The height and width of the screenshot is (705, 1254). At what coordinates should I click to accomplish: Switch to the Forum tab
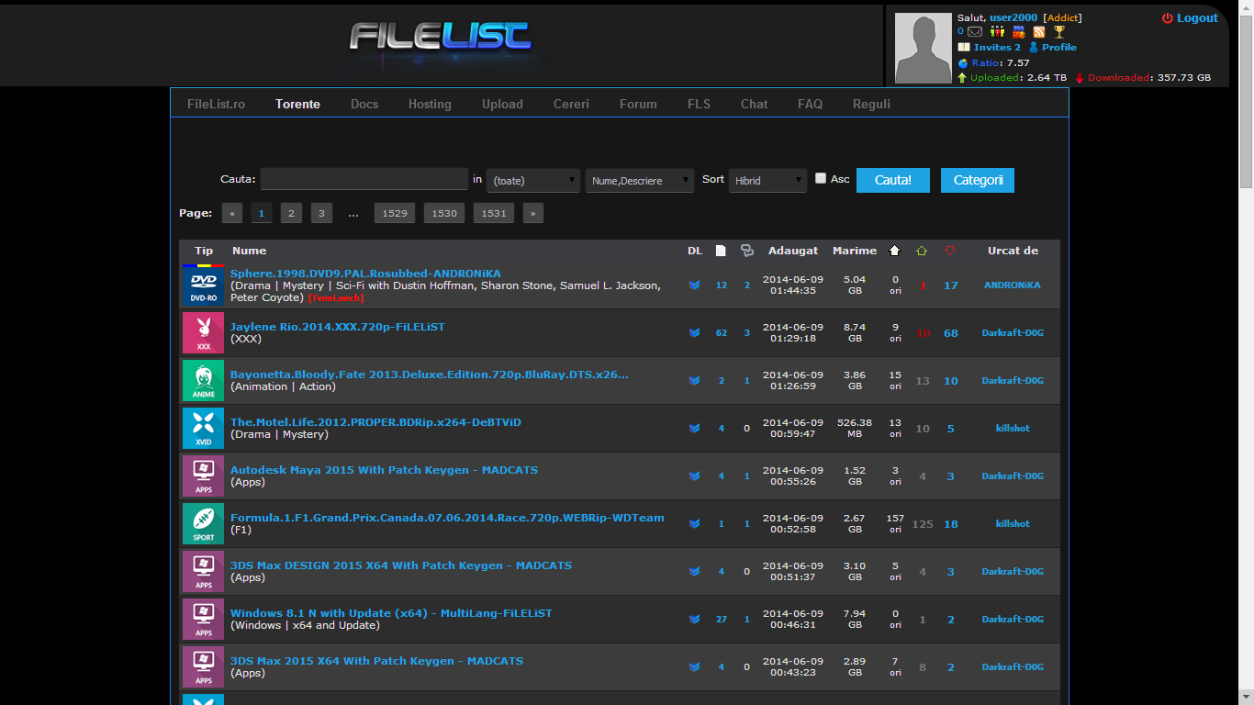tap(638, 104)
